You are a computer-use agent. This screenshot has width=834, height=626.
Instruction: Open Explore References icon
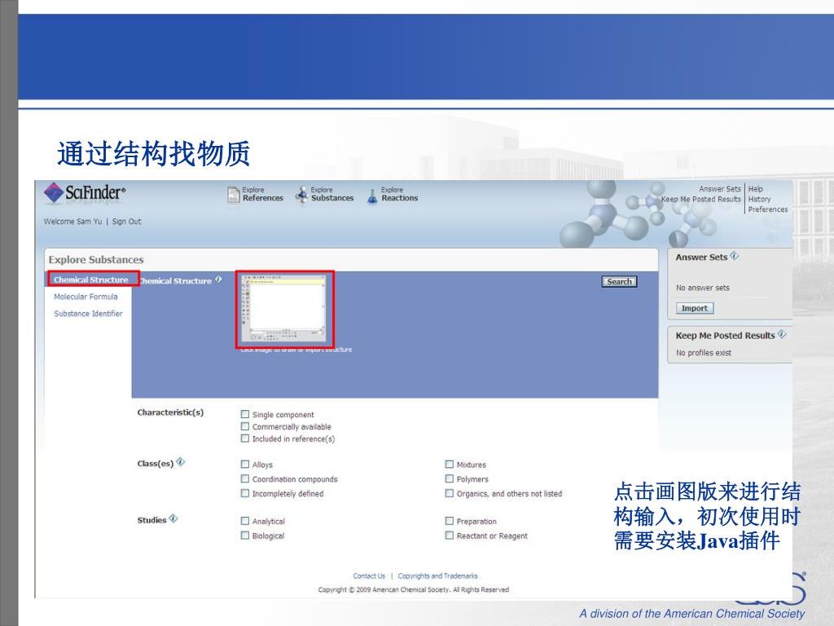click(234, 195)
